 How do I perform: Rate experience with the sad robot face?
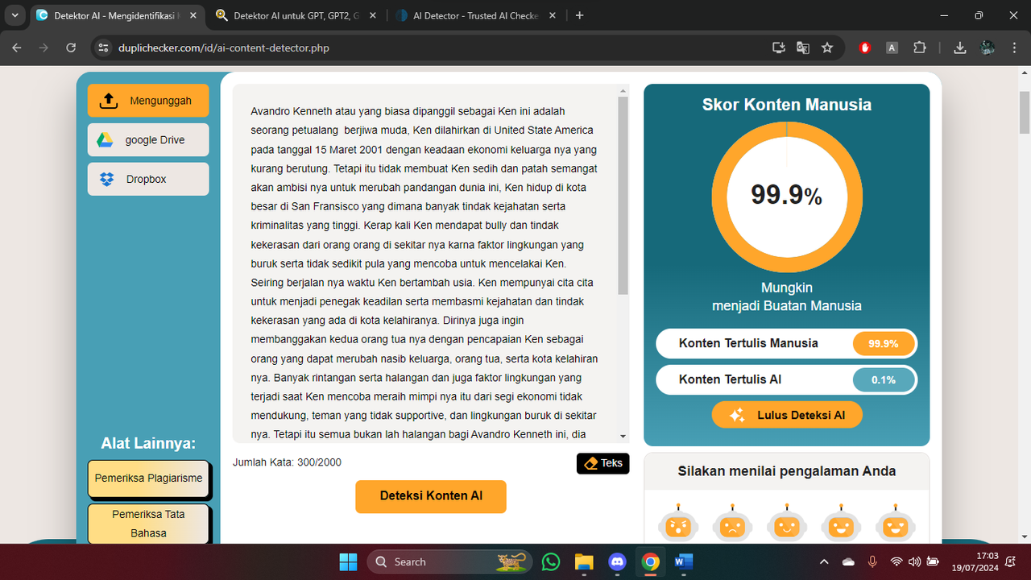click(732, 524)
